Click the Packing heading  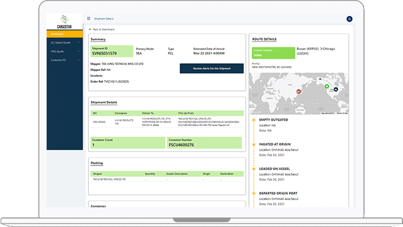pos(97,162)
